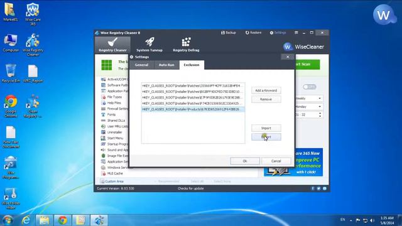Click the Uninstaller category icon
Image resolution: width=402 pixels, height=226 pixels.
(x=103, y=132)
